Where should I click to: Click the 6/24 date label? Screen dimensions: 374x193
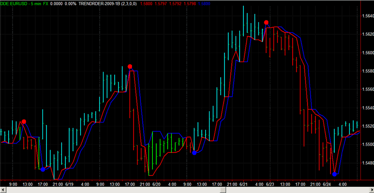(x=327, y=184)
